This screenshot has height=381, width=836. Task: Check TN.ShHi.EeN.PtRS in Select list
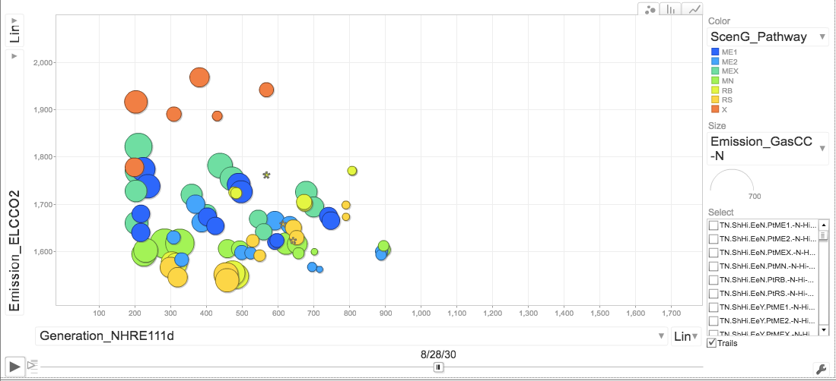[x=714, y=294]
